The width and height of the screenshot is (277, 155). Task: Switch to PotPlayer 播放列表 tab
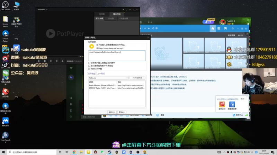coord(117,14)
